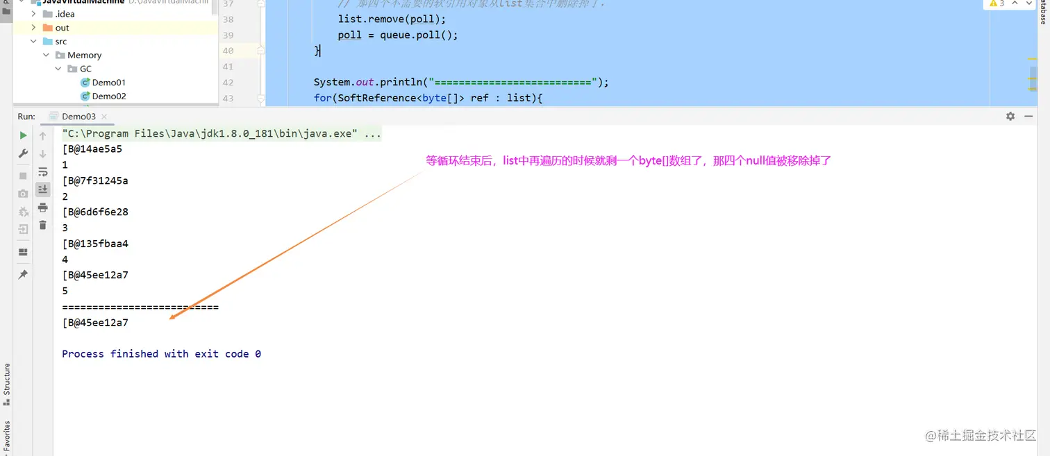Hide the Run panel with minus icon
Viewport: 1050px width, 456px height.
point(1029,117)
